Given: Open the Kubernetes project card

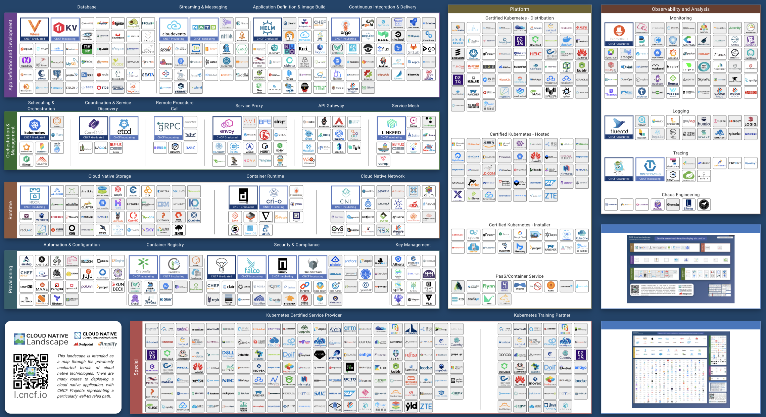Looking at the screenshot, I should [x=34, y=128].
